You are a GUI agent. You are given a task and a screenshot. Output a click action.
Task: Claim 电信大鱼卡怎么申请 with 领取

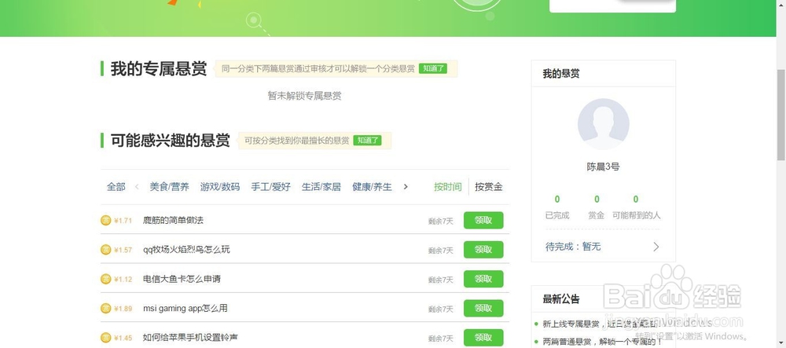(x=483, y=279)
